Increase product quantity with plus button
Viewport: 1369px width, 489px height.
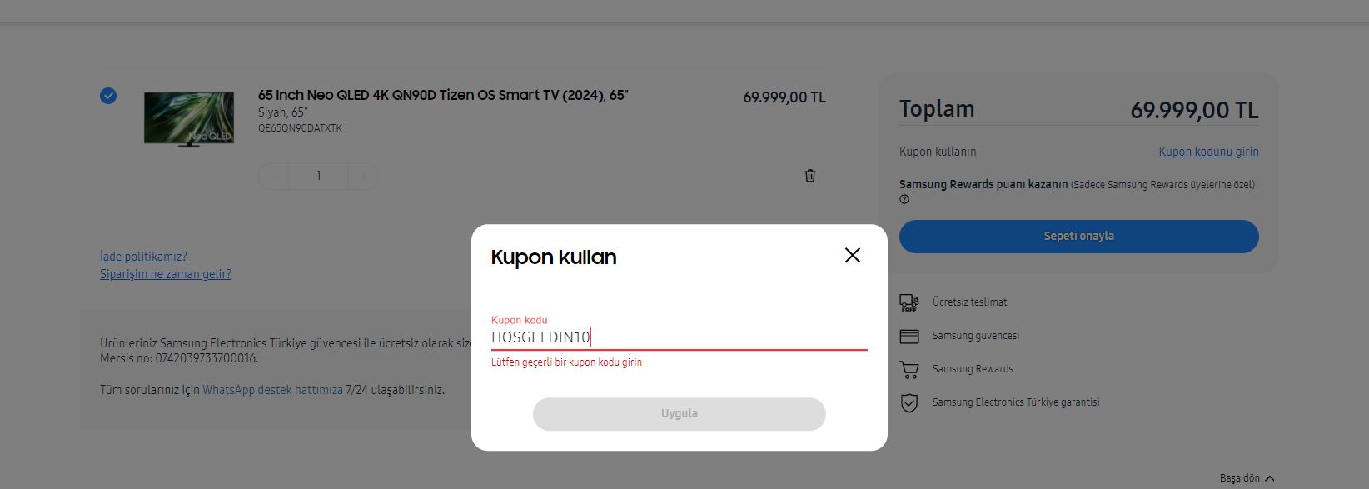tap(363, 176)
